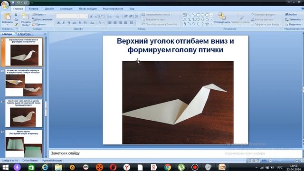Image resolution: width=304 pixels, height=171 pixels.
Task: Toggle Align text left
Action: pyautogui.click(x=110, y=23)
